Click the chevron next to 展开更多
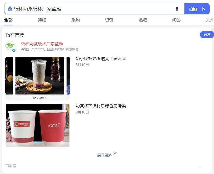 [115, 153]
